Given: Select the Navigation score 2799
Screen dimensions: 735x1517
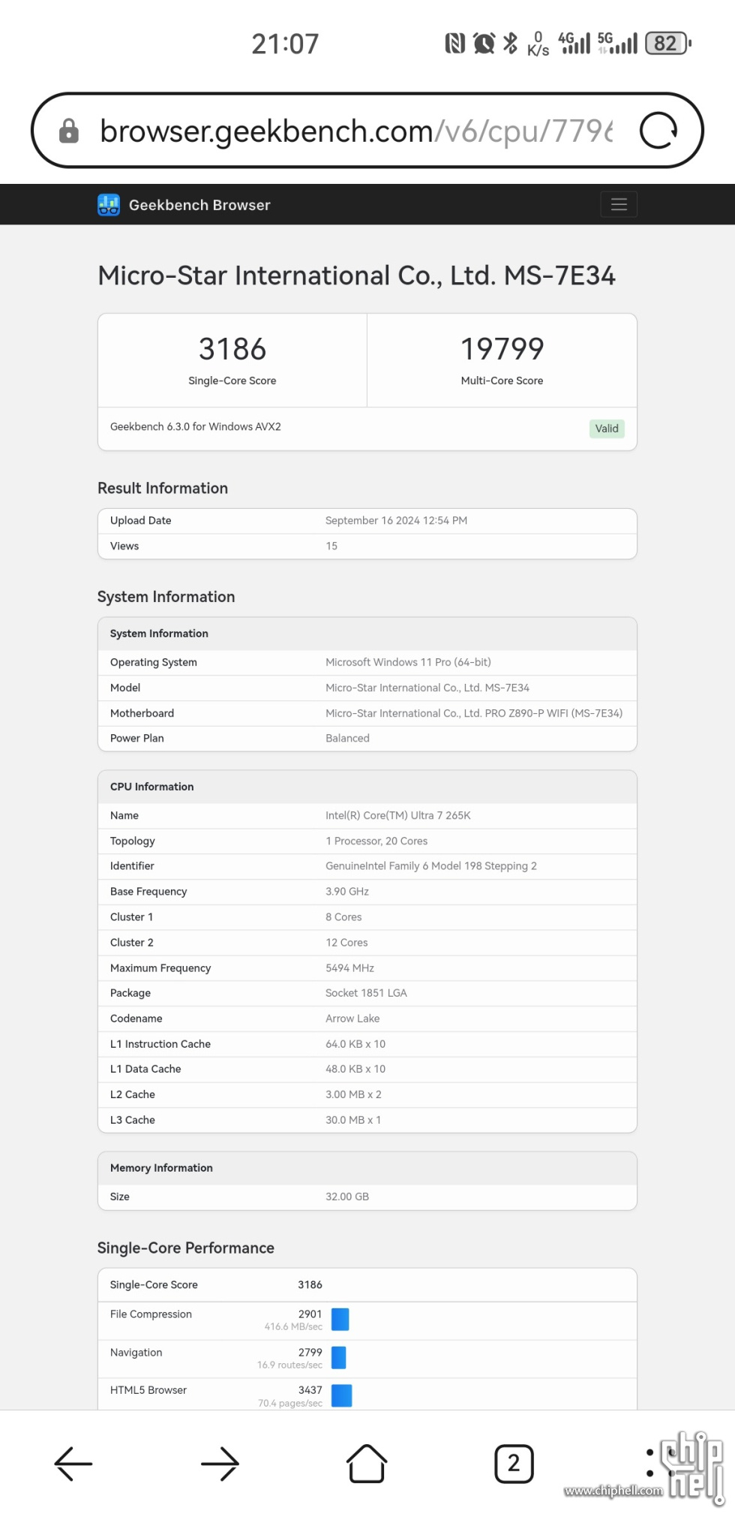Looking at the screenshot, I should [x=310, y=1353].
